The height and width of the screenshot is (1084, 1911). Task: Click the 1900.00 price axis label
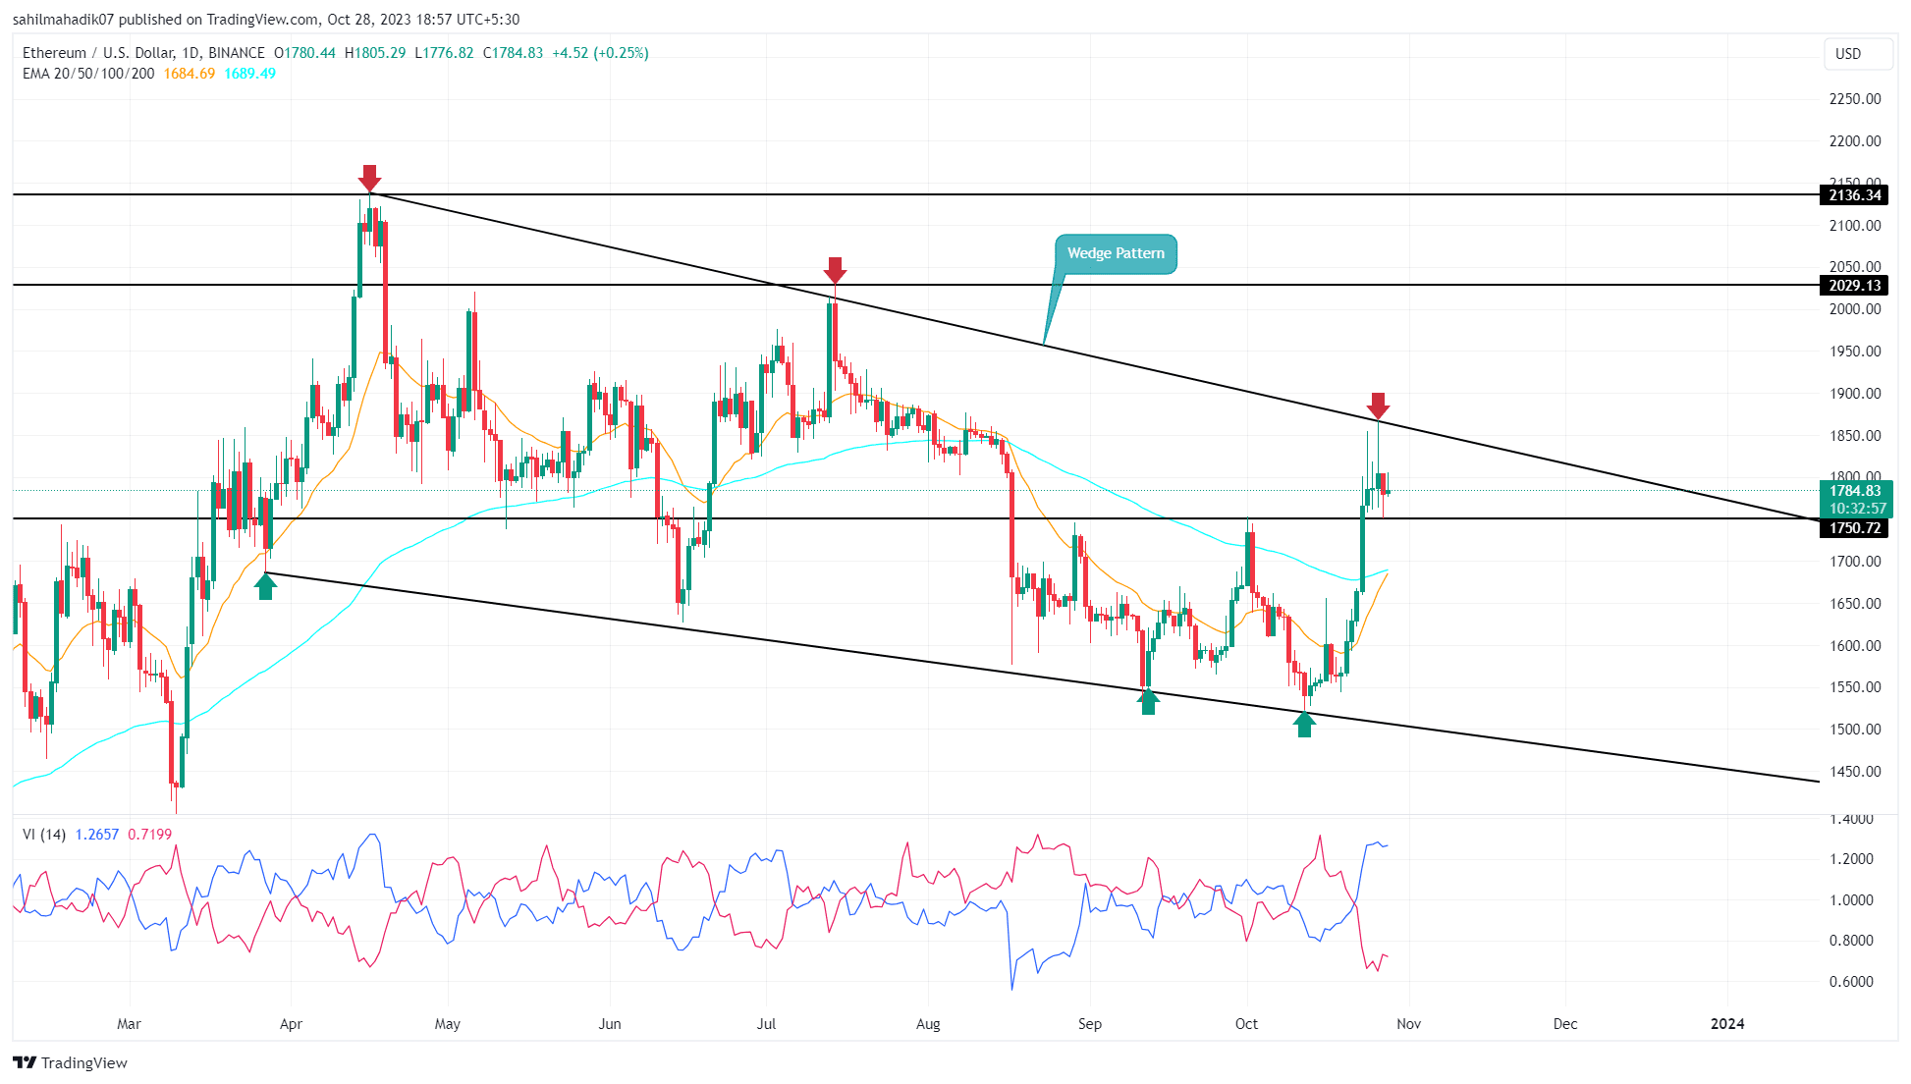1855,394
